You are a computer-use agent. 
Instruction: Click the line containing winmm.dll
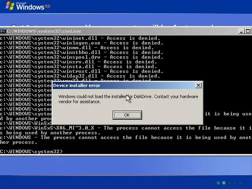click(x=77, y=48)
